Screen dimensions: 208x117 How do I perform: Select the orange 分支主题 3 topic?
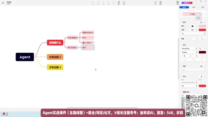click(55, 57)
